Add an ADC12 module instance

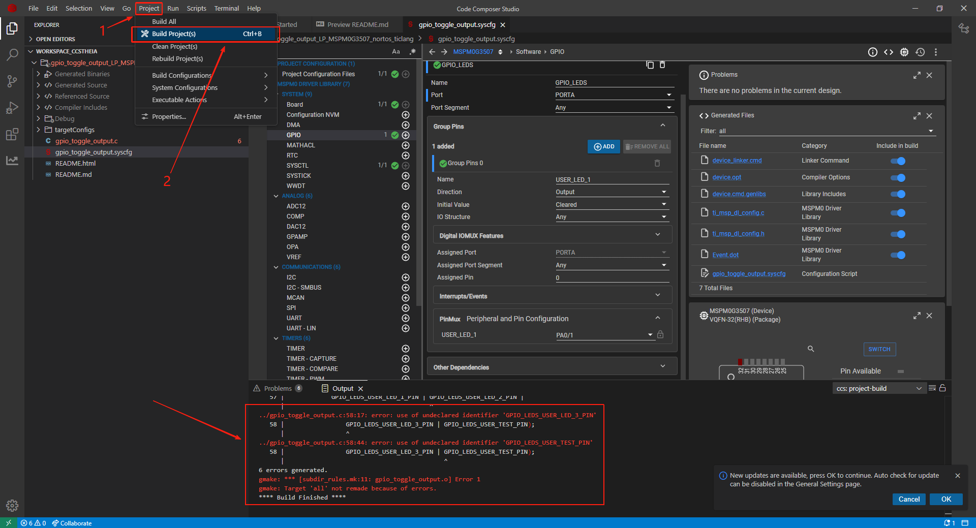(x=406, y=206)
